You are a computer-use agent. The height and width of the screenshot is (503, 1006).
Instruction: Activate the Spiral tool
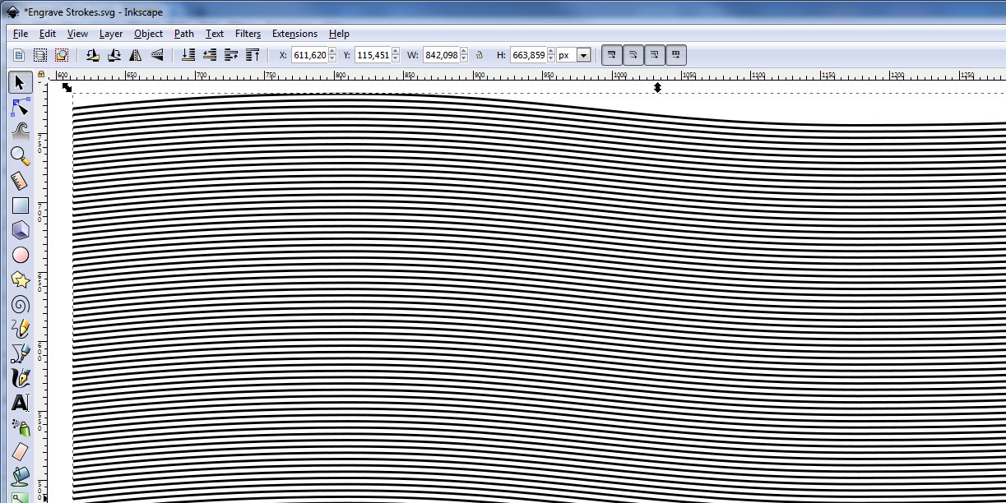[21, 304]
